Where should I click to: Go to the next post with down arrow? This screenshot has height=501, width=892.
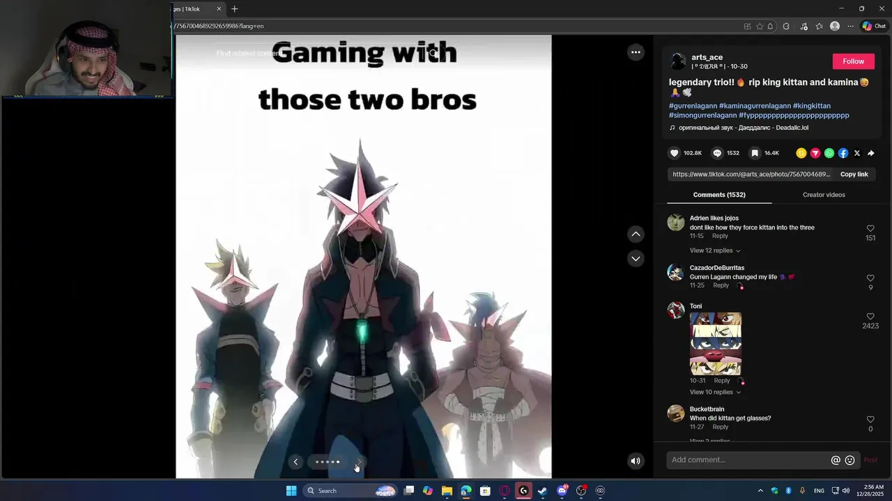636,258
